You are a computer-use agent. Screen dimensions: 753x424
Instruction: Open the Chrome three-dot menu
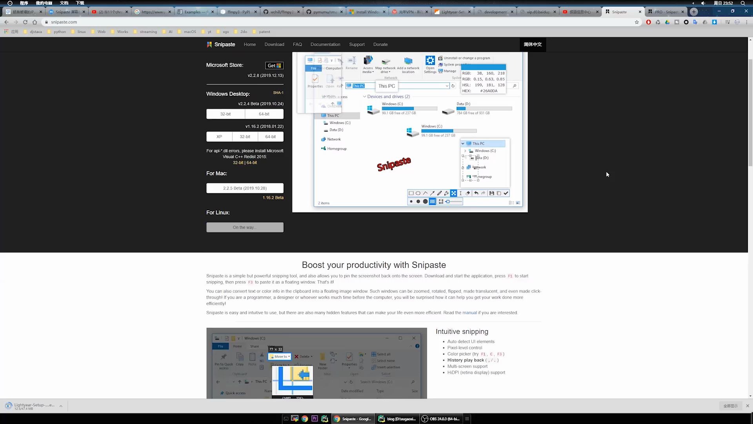747,22
